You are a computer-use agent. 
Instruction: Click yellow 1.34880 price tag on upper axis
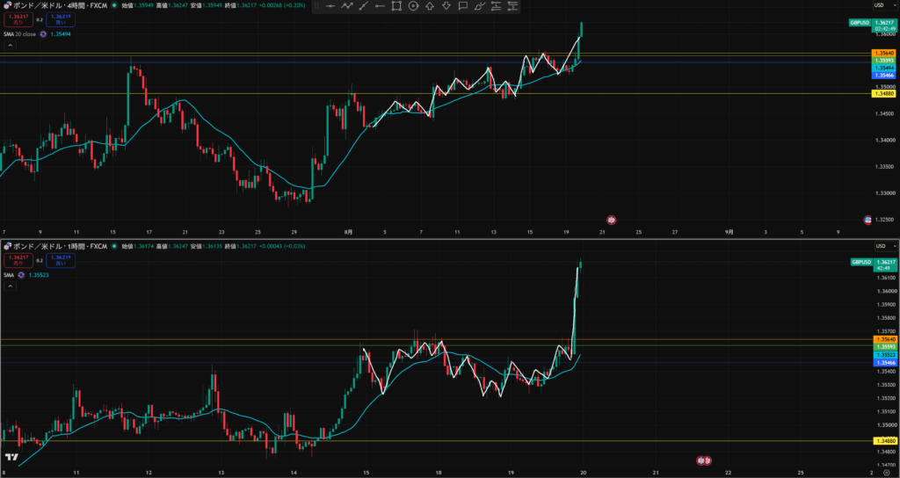(883, 93)
